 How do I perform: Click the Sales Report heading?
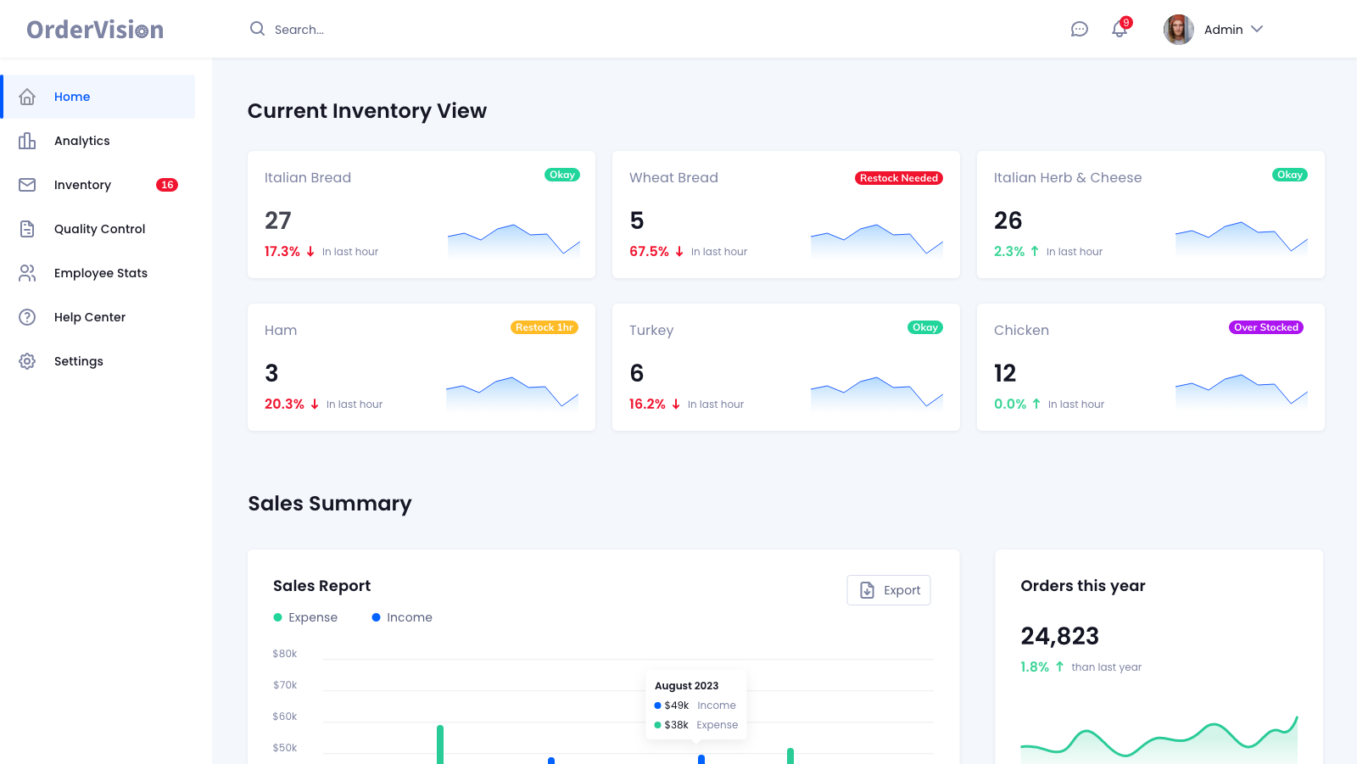[321, 586]
